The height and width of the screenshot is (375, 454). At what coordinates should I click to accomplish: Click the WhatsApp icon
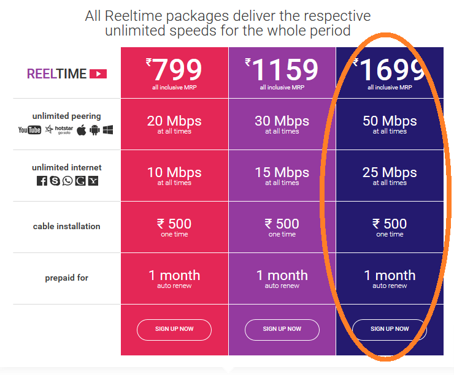pos(67,181)
